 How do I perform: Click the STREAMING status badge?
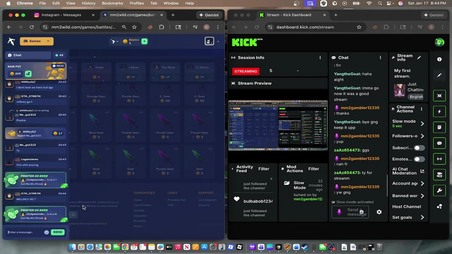(x=246, y=71)
